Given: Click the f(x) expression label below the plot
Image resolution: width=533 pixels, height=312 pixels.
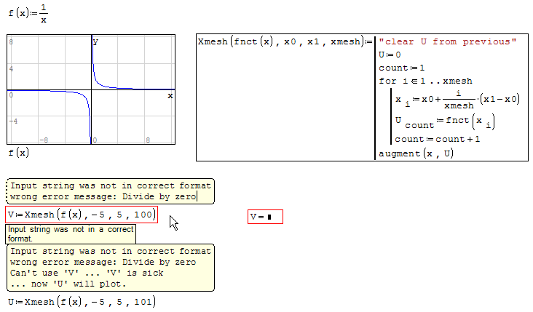Looking at the screenshot, I should [x=18, y=152].
